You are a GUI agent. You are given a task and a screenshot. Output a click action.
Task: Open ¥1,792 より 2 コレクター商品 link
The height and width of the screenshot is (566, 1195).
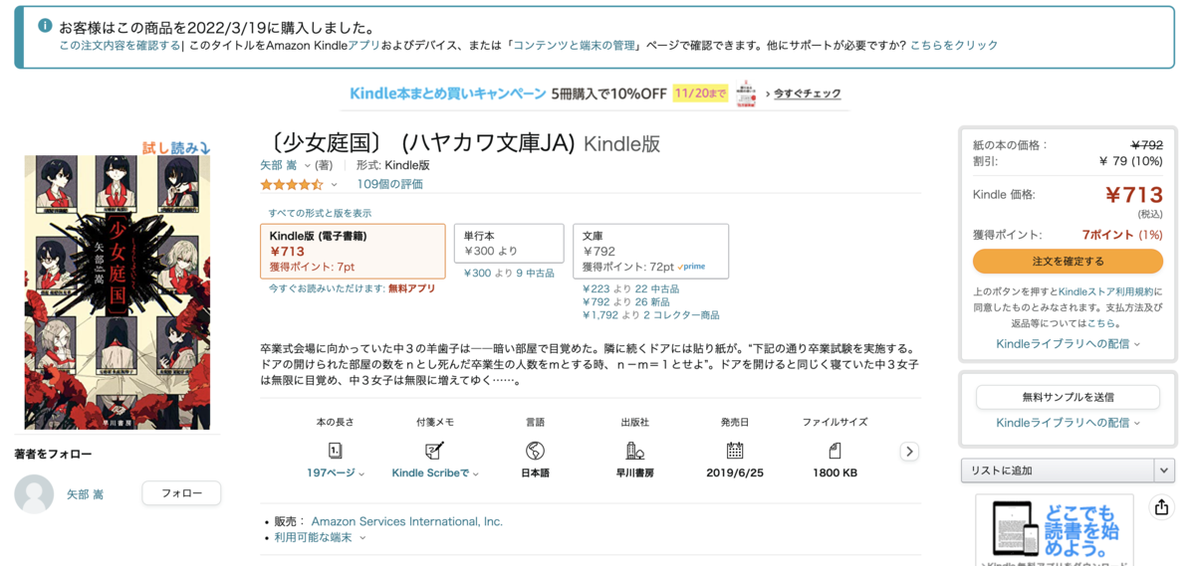(x=650, y=315)
